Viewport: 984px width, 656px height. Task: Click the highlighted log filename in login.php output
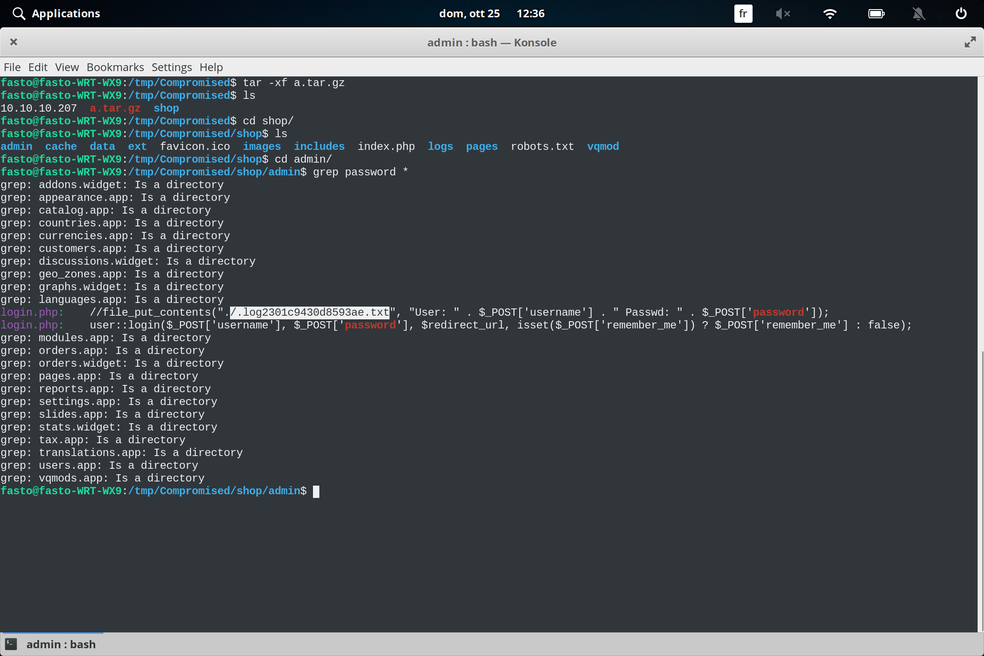tap(309, 312)
